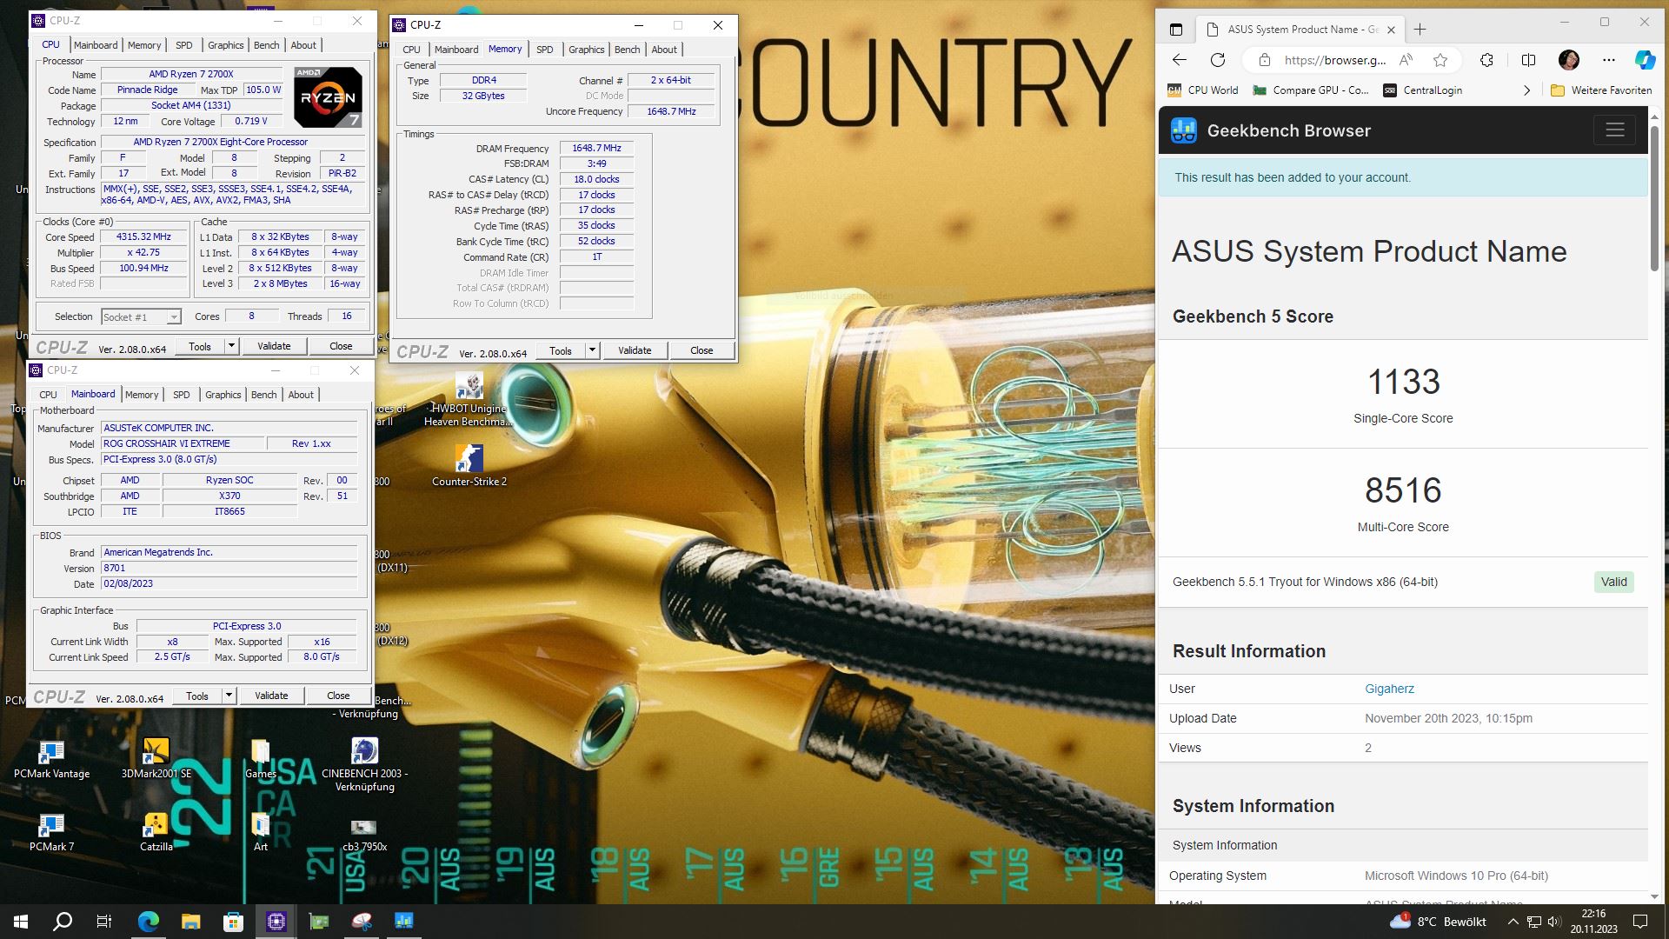
Task: Open the notification center icon
Action: coord(1640,922)
